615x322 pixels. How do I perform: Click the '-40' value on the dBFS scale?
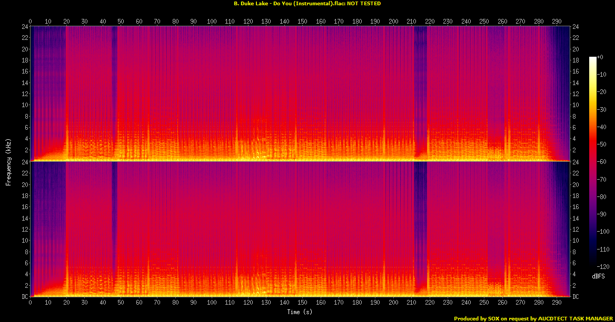pos(602,127)
